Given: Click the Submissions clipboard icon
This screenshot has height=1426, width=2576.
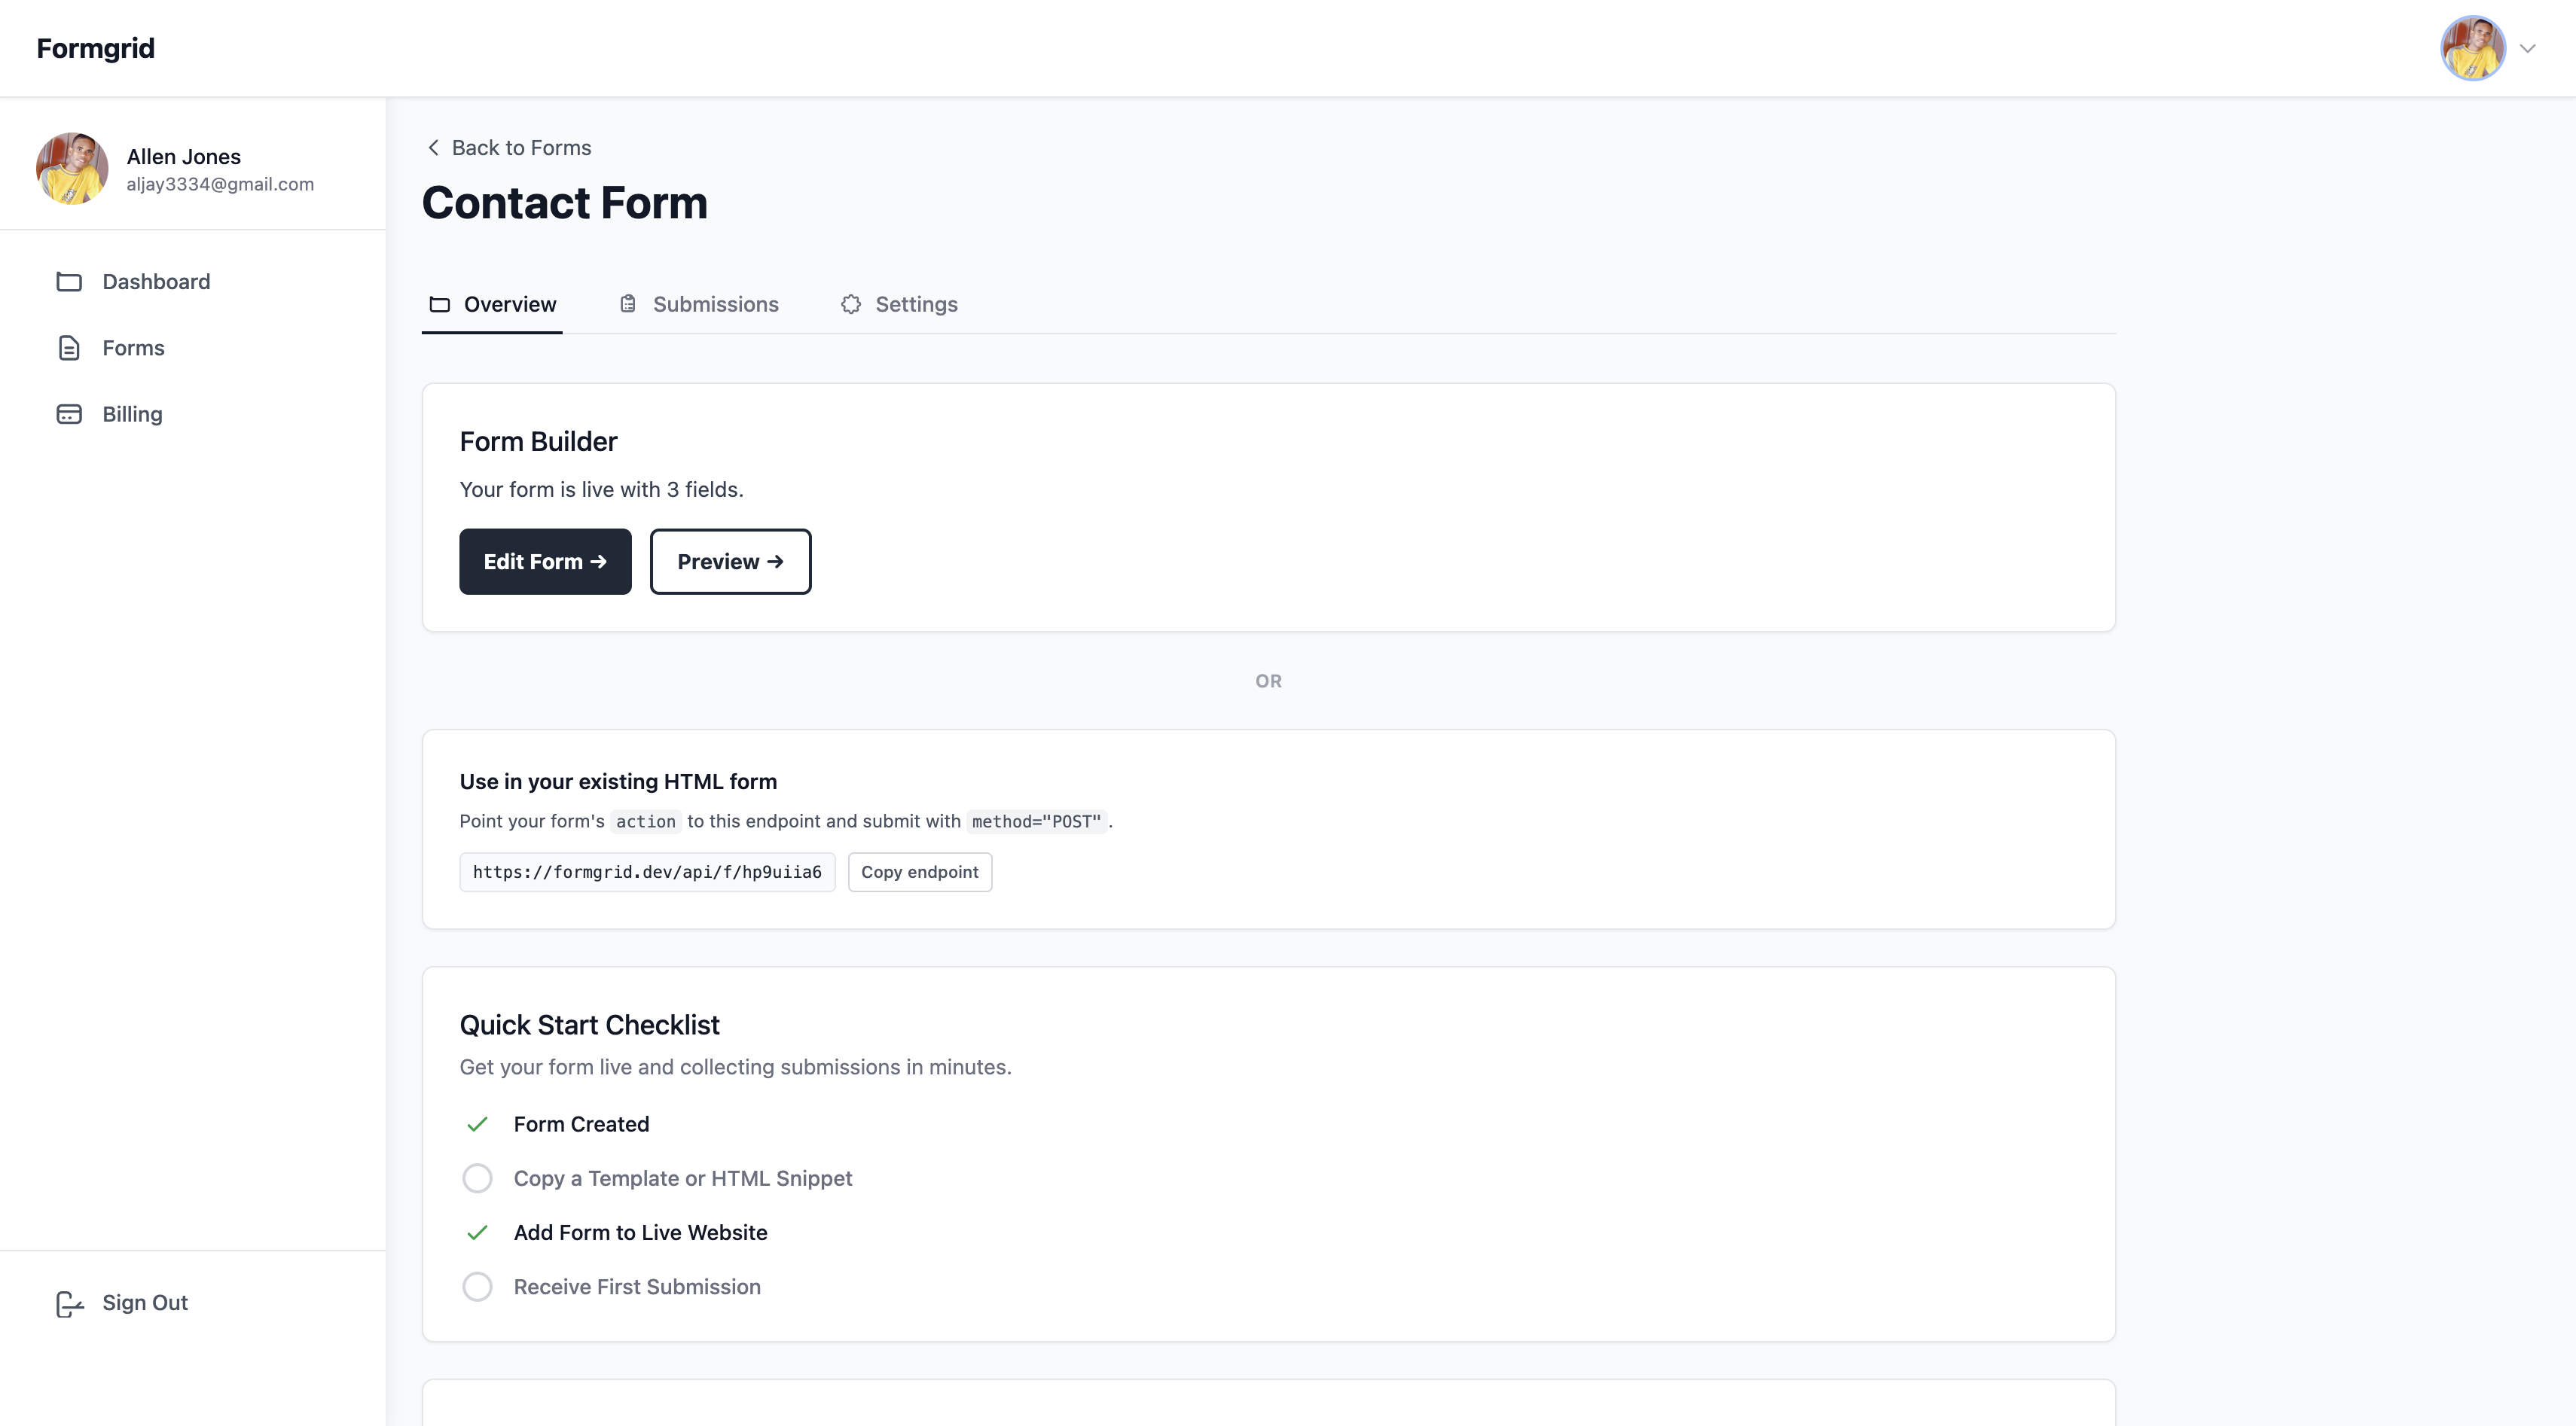Looking at the screenshot, I should [x=628, y=303].
